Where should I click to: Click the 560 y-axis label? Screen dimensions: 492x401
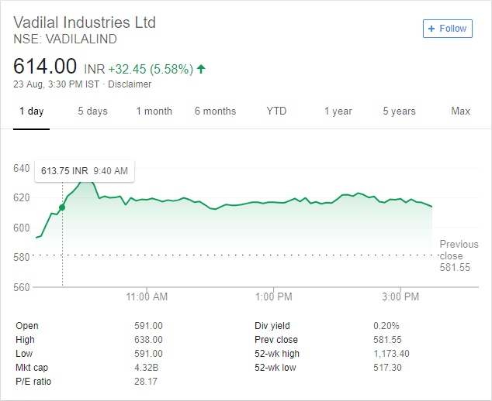coord(21,287)
